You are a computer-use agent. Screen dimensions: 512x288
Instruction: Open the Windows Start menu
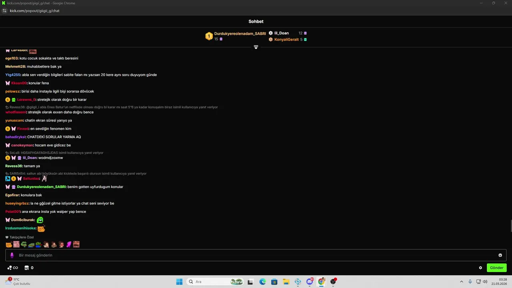point(179,282)
